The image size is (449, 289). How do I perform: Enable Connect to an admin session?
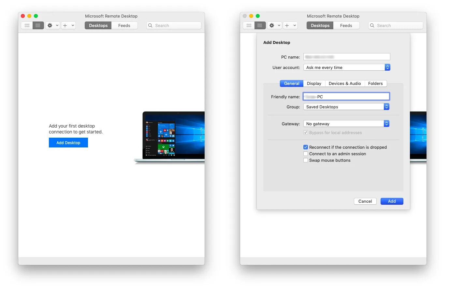(306, 154)
